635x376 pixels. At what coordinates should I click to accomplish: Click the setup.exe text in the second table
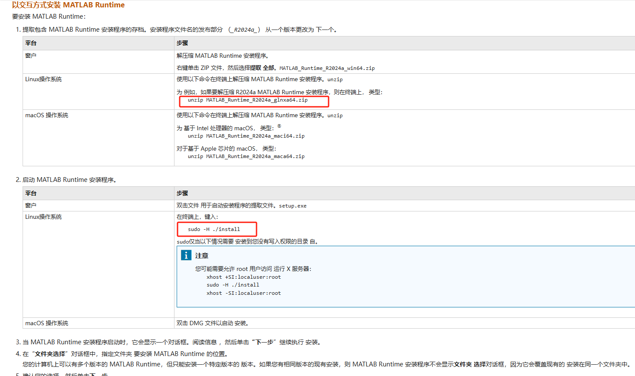[293, 206]
